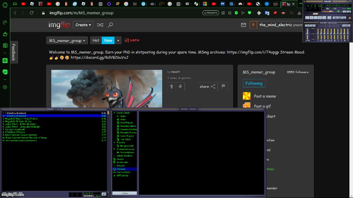The height and width of the screenshot is (198, 353).
Task: Select Recently Added in library tree
Action: (128, 126)
